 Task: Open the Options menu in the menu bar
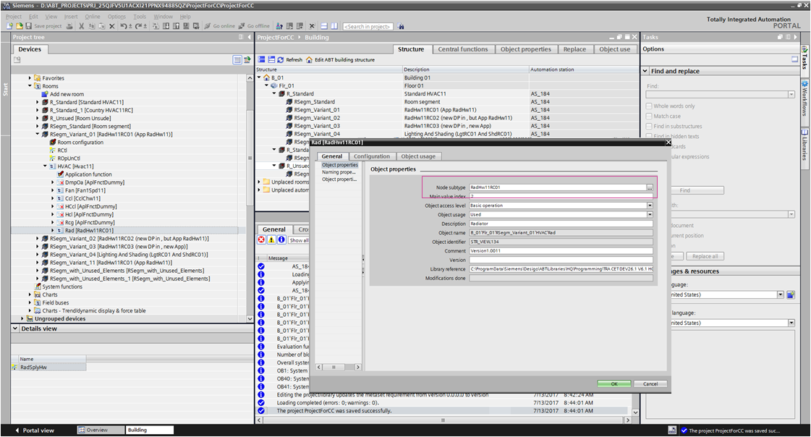click(x=116, y=15)
